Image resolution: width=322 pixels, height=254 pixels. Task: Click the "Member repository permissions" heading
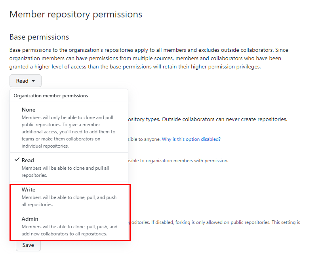[76, 14]
